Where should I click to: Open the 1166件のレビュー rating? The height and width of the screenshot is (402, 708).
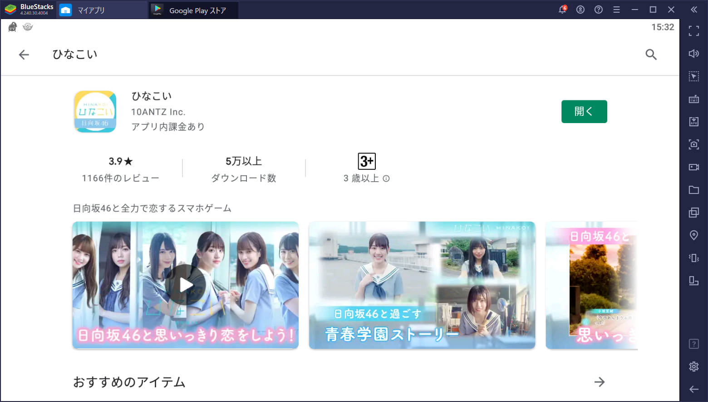(x=121, y=169)
